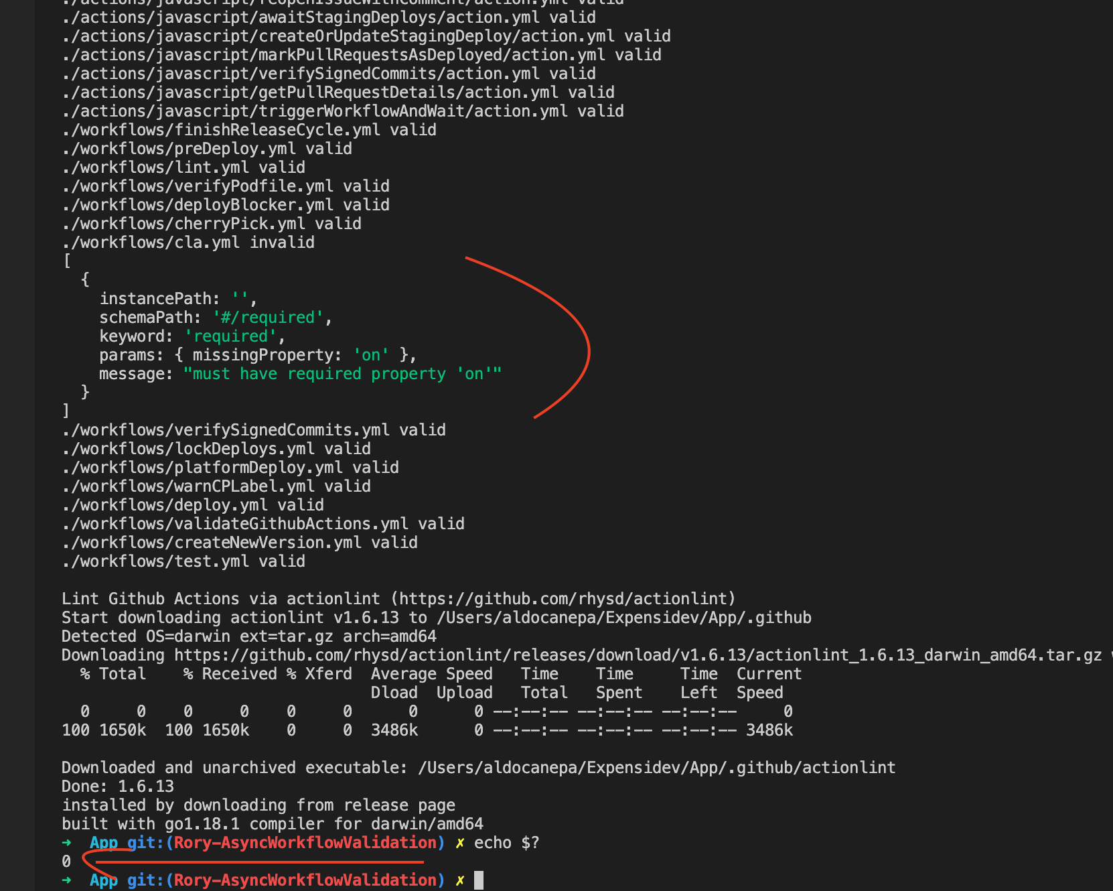Click branch name in the 'echo $?' prompt
This screenshot has width=1113, height=891.
(305, 843)
